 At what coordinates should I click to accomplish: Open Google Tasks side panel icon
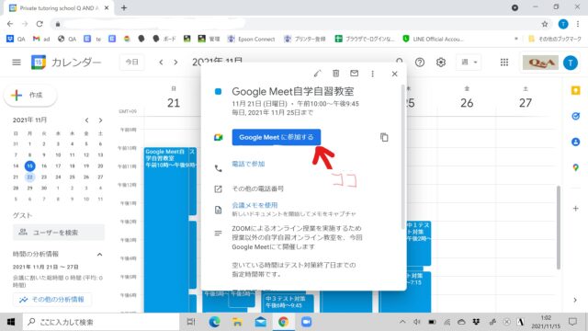click(575, 117)
